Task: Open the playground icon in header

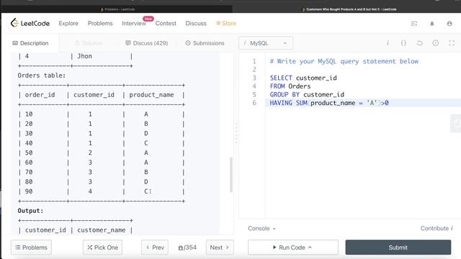Action: [414, 24]
